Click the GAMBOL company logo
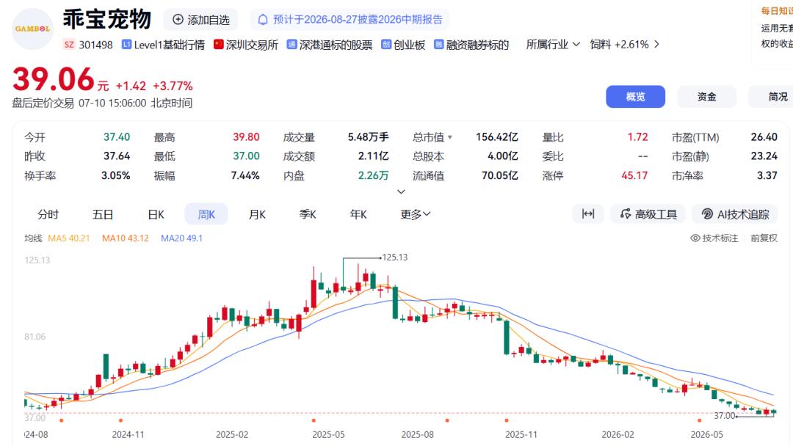793x446 pixels. point(32,29)
